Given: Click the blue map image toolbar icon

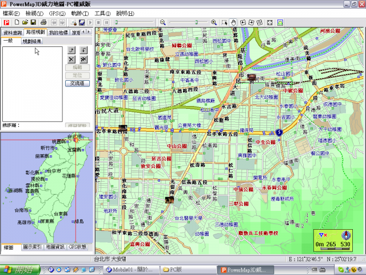Looking at the screenshot, I should pos(82,22).
